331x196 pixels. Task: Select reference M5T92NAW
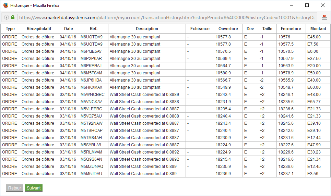pyautogui.click(x=91, y=123)
